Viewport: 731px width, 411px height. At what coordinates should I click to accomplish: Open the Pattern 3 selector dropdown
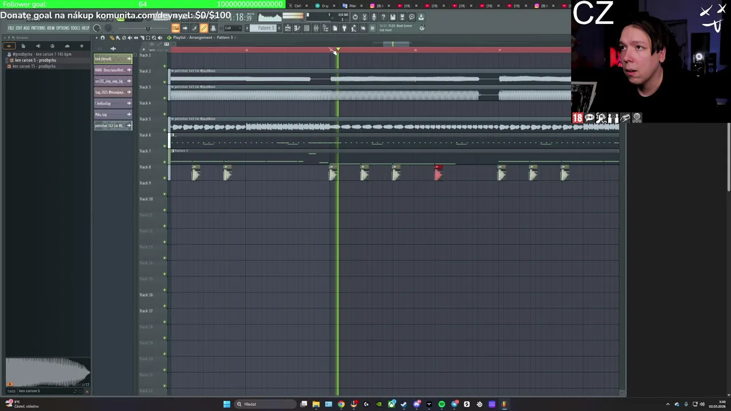[x=266, y=28]
